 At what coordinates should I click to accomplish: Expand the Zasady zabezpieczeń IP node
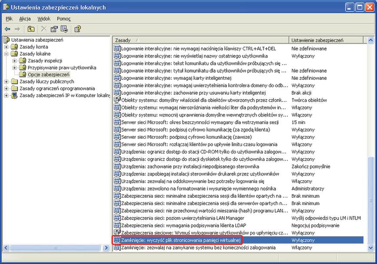click(x=7, y=95)
